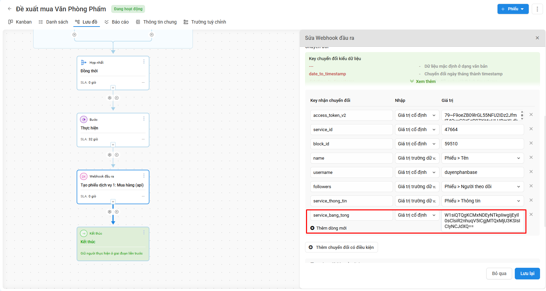
Task: Open input type dropdown for block_id
Action: tap(417, 144)
